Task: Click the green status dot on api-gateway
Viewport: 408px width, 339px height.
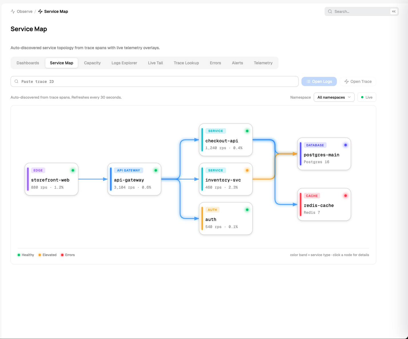Action: pos(156,170)
